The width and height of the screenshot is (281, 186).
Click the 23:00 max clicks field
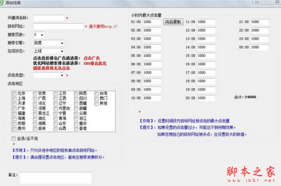pos(260,39)
